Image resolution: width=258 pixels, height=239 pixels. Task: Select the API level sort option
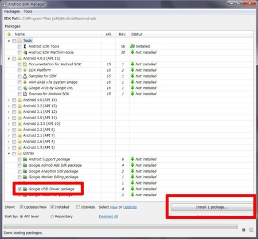[21, 217]
